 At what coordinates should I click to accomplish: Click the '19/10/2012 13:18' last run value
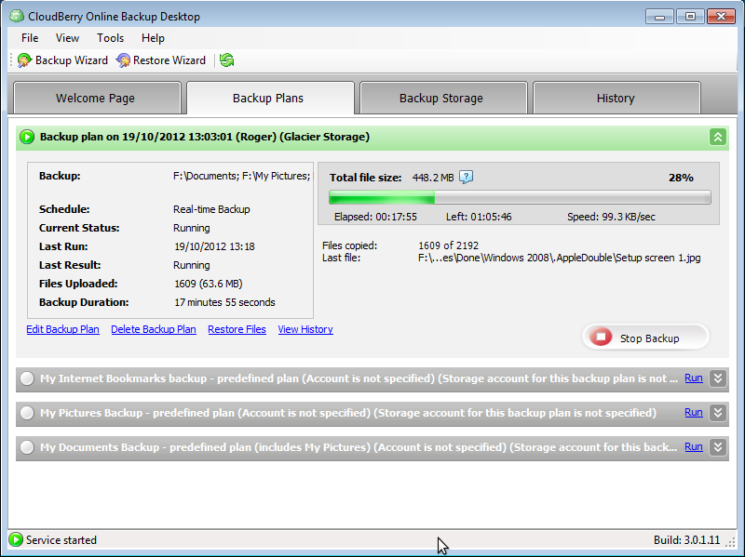(x=214, y=246)
